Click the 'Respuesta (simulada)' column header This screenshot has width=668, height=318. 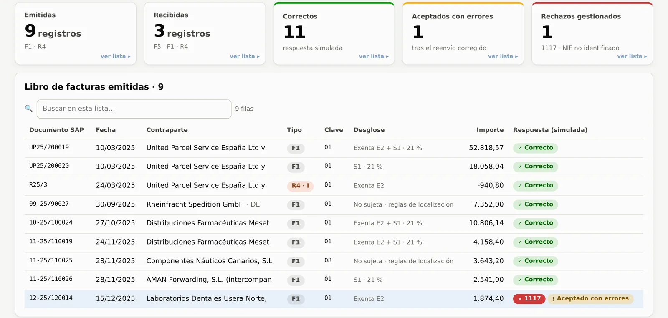(x=550, y=130)
